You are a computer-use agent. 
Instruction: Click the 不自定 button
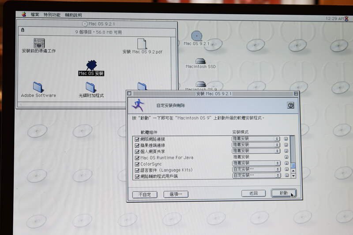coord(145,194)
